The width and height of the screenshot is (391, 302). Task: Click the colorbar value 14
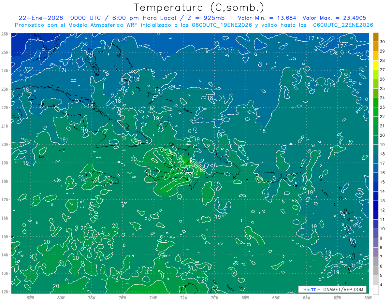coord(382,191)
